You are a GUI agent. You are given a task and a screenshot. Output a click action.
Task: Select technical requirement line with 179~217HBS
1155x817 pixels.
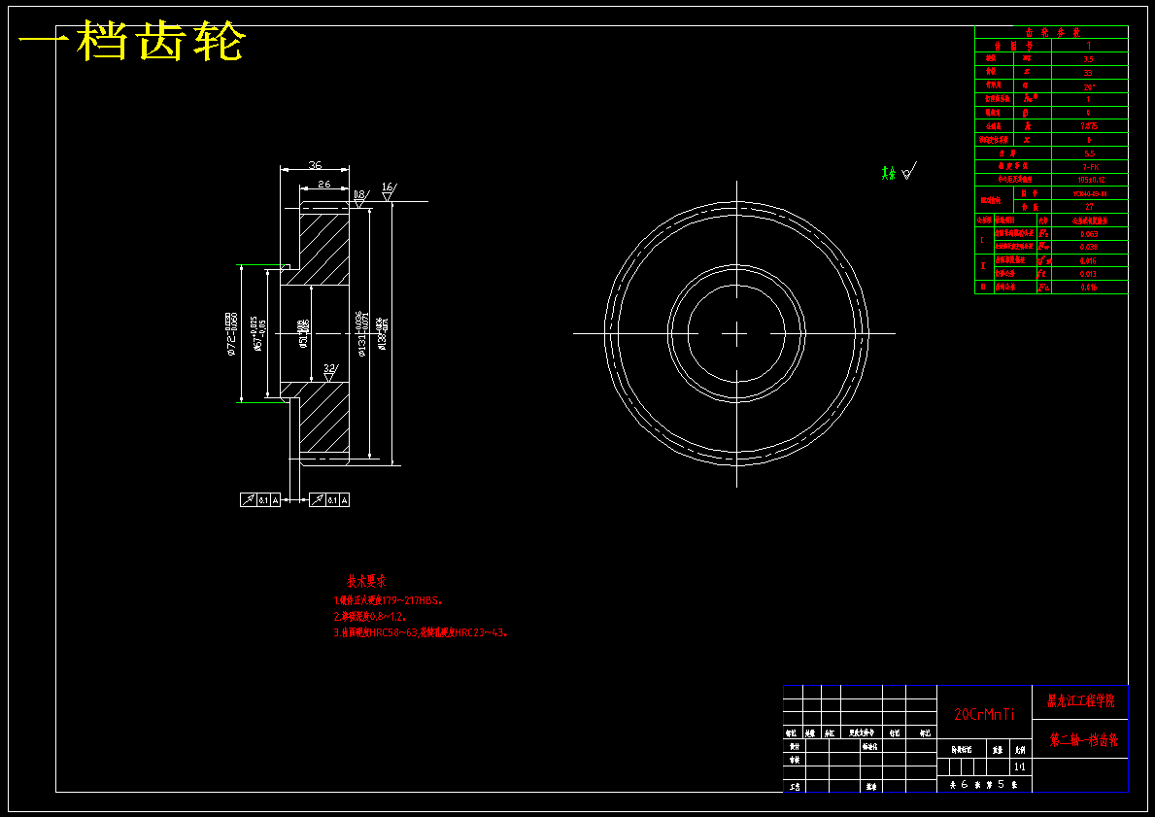(388, 601)
